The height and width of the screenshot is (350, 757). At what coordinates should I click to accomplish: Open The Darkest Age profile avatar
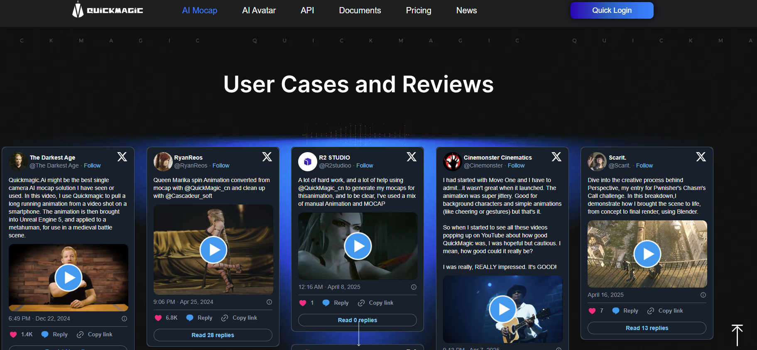pyautogui.click(x=18, y=162)
